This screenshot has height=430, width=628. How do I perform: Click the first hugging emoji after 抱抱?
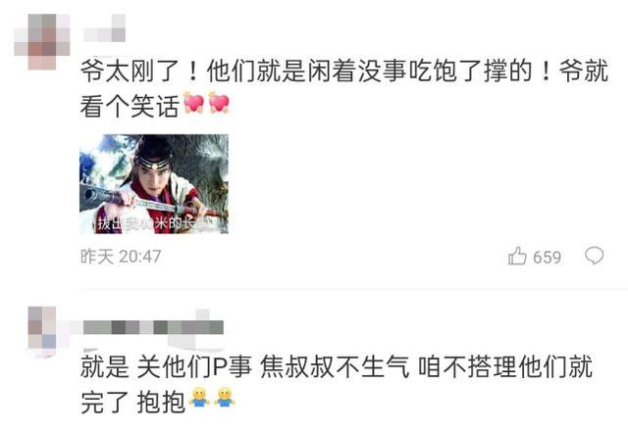tap(199, 398)
